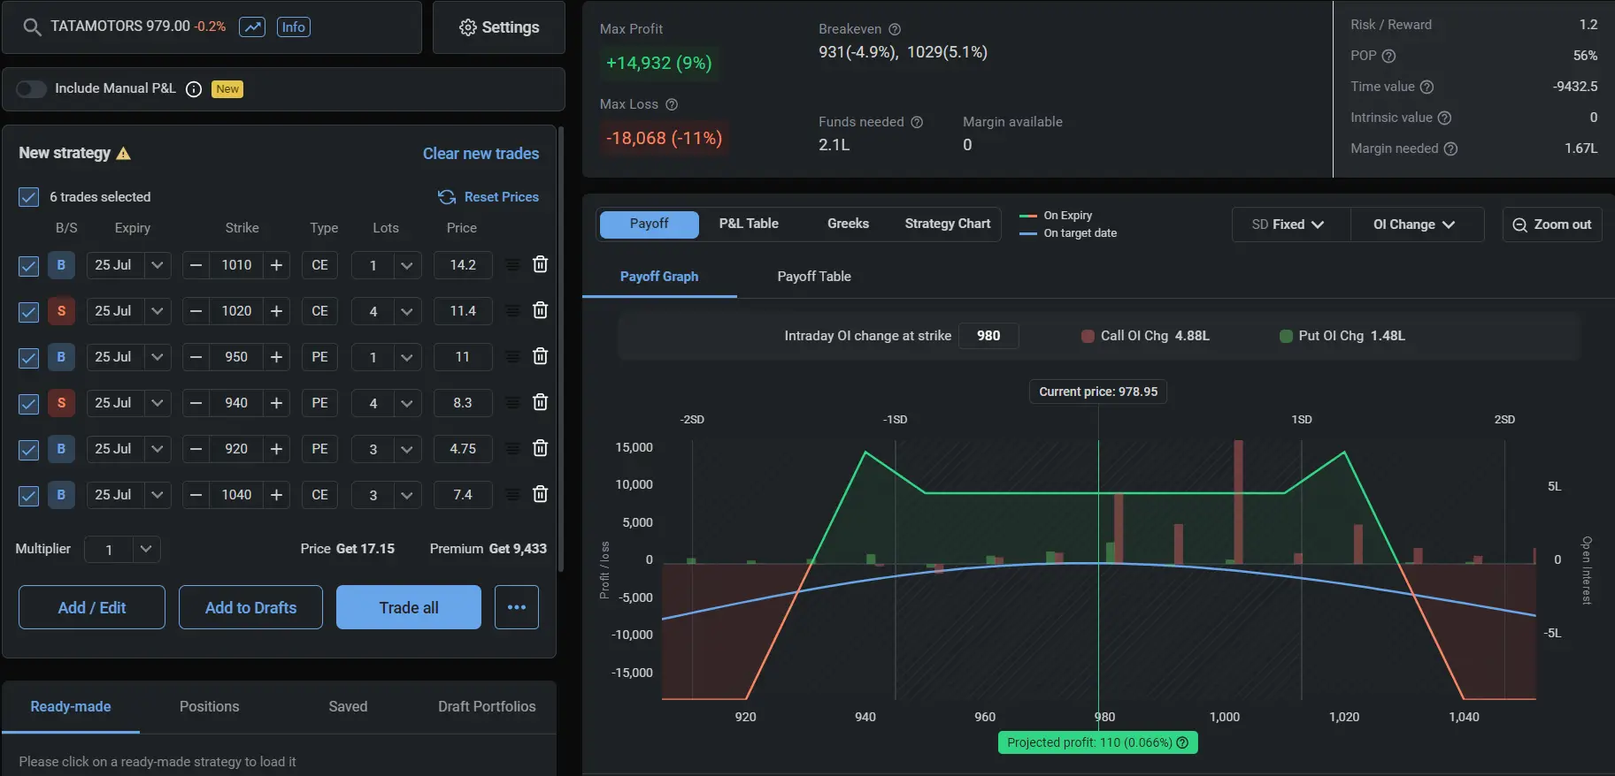Click the chart icon next to TATAMOTORS
The width and height of the screenshot is (1615, 776).
252,27
